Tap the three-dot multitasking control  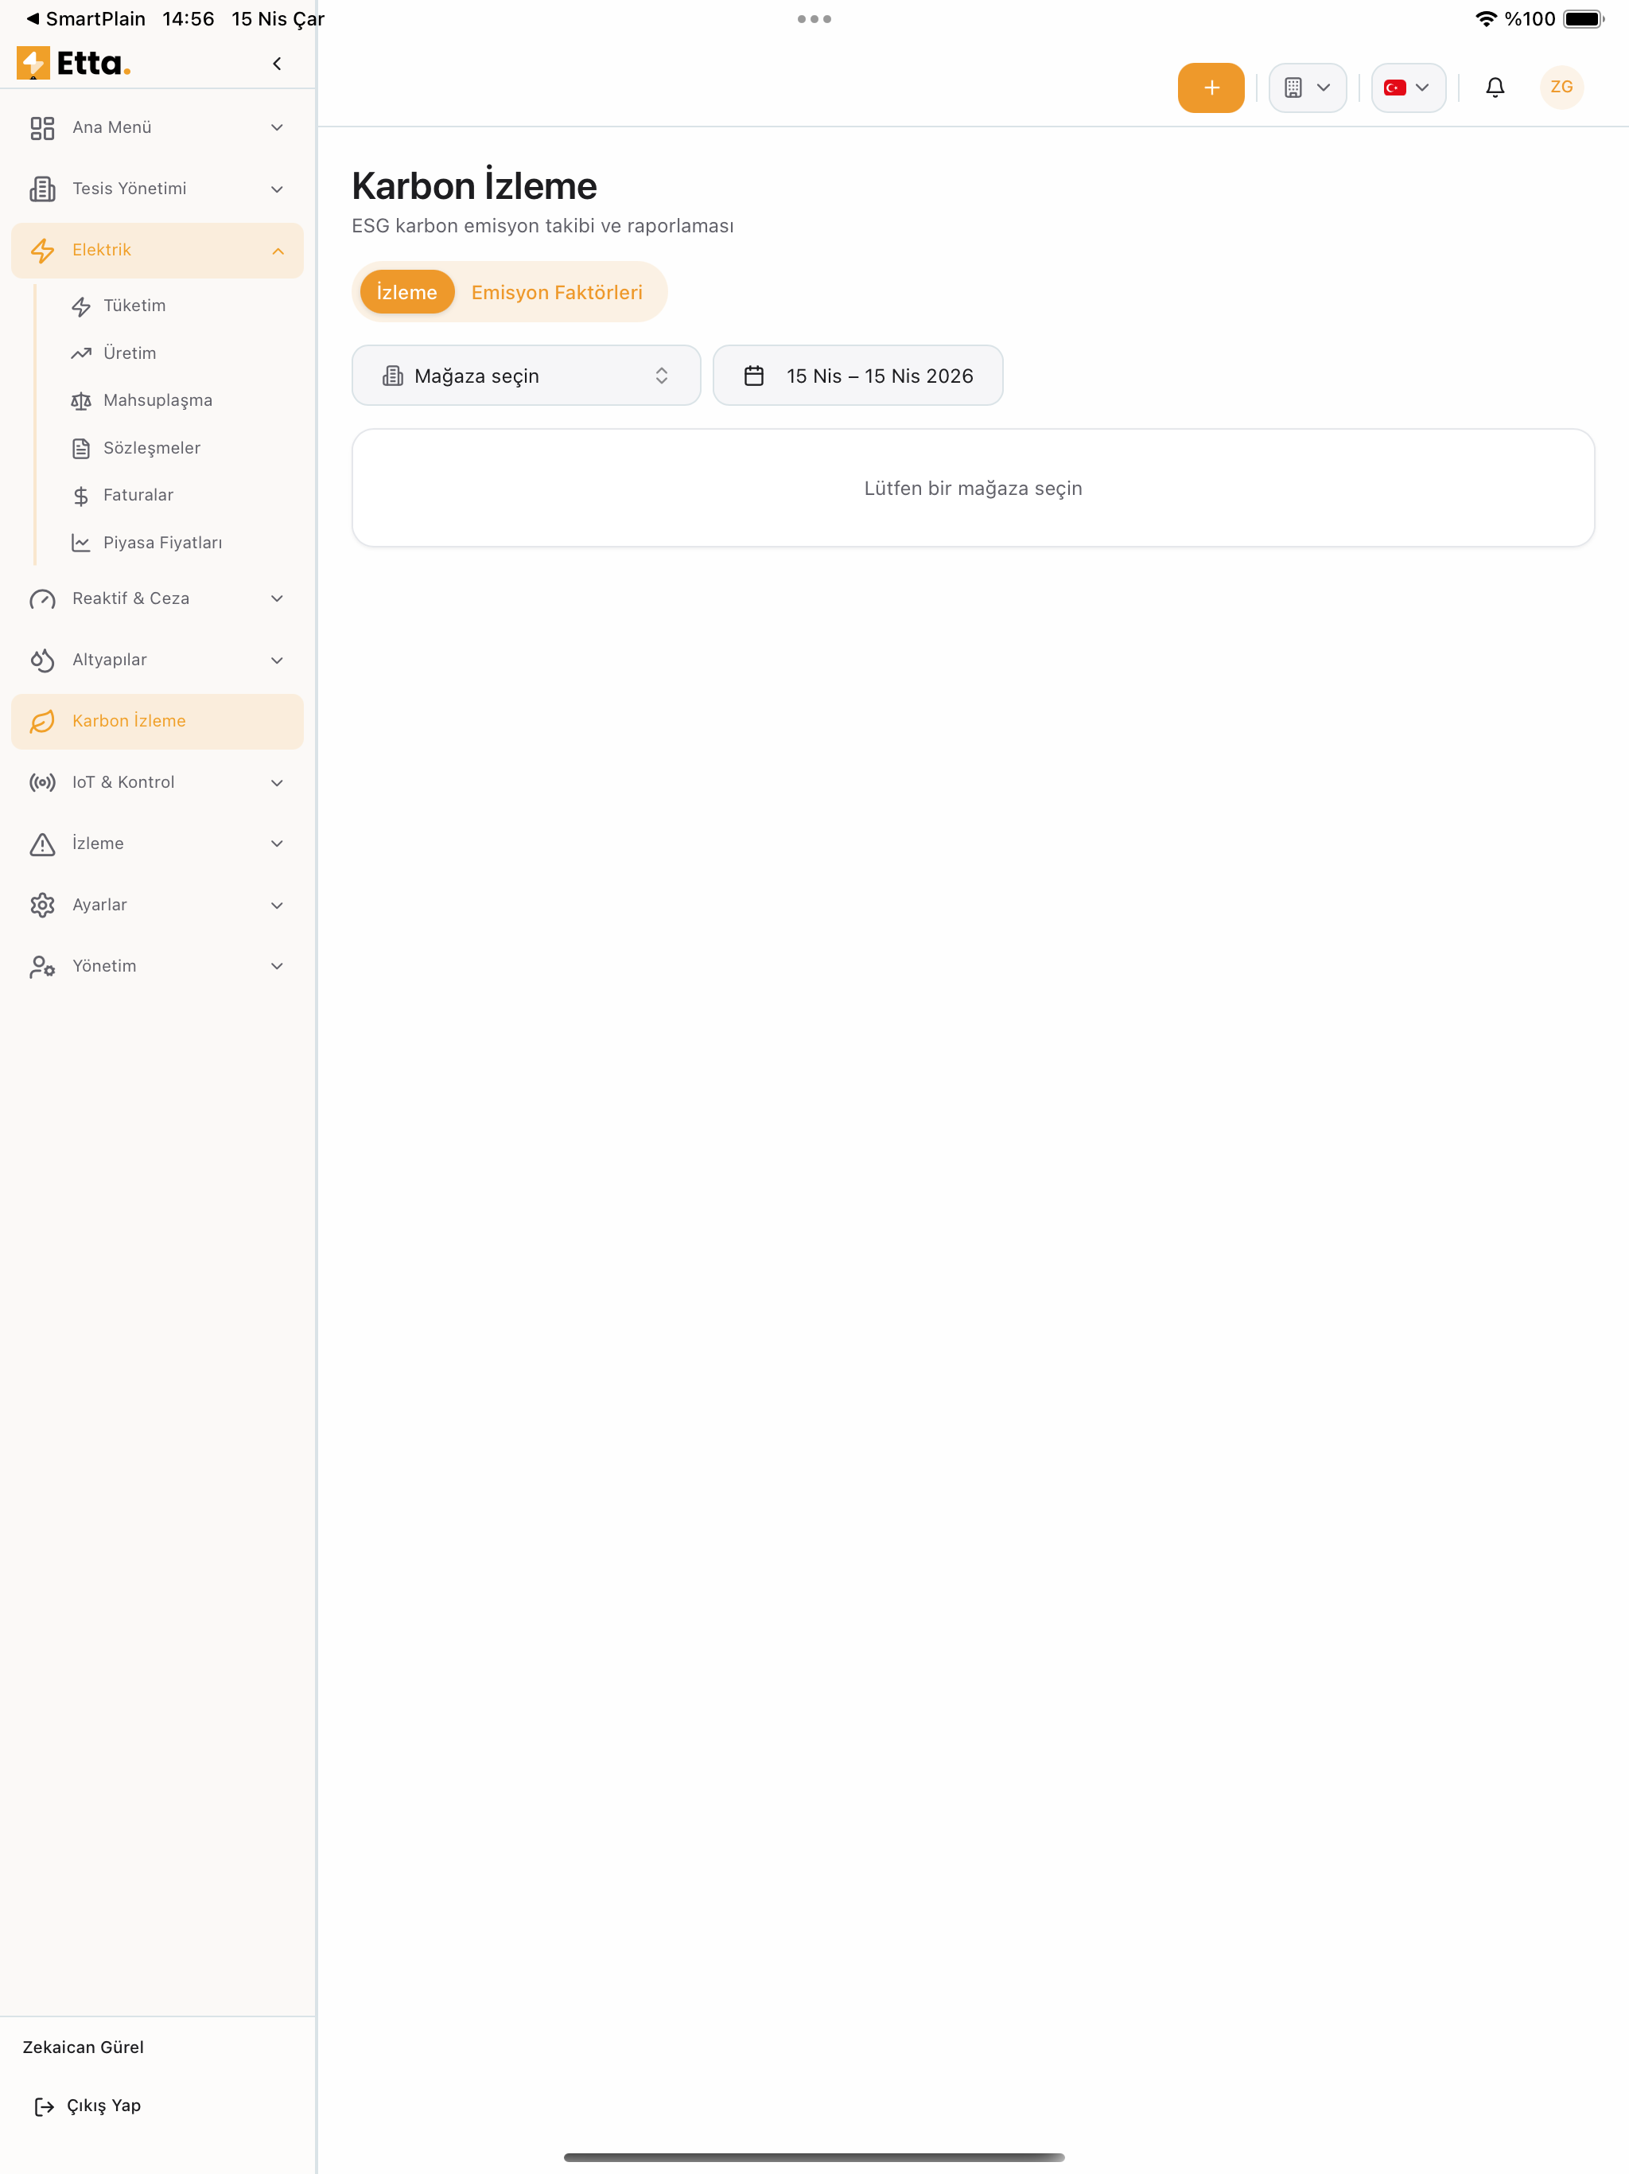pos(814,18)
